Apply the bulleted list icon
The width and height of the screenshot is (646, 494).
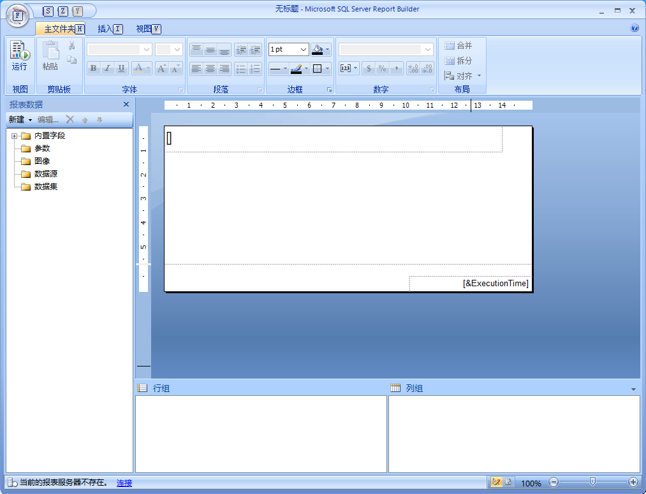242,68
